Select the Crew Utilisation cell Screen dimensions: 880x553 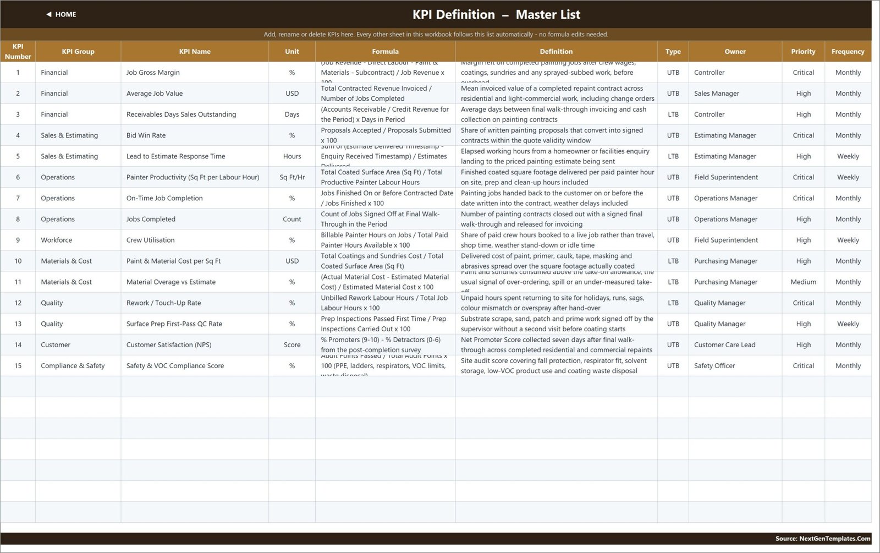pos(195,240)
